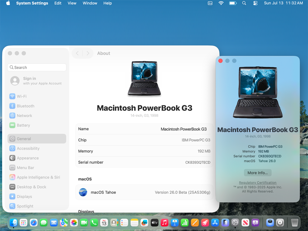Go forward using the right chevron button
Image resolution: width=308 pixels, height=231 pixels.
click(x=88, y=53)
